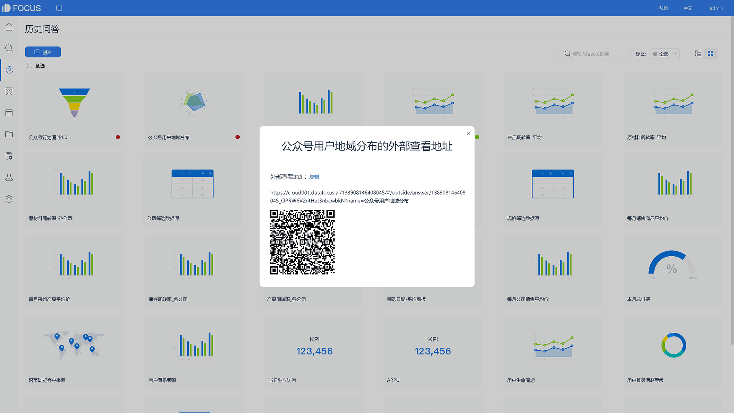Open the folder resources icon in the sidebar
Image resolution: width=734 pixels, height=413 pixels.
(x=9, y=134)
